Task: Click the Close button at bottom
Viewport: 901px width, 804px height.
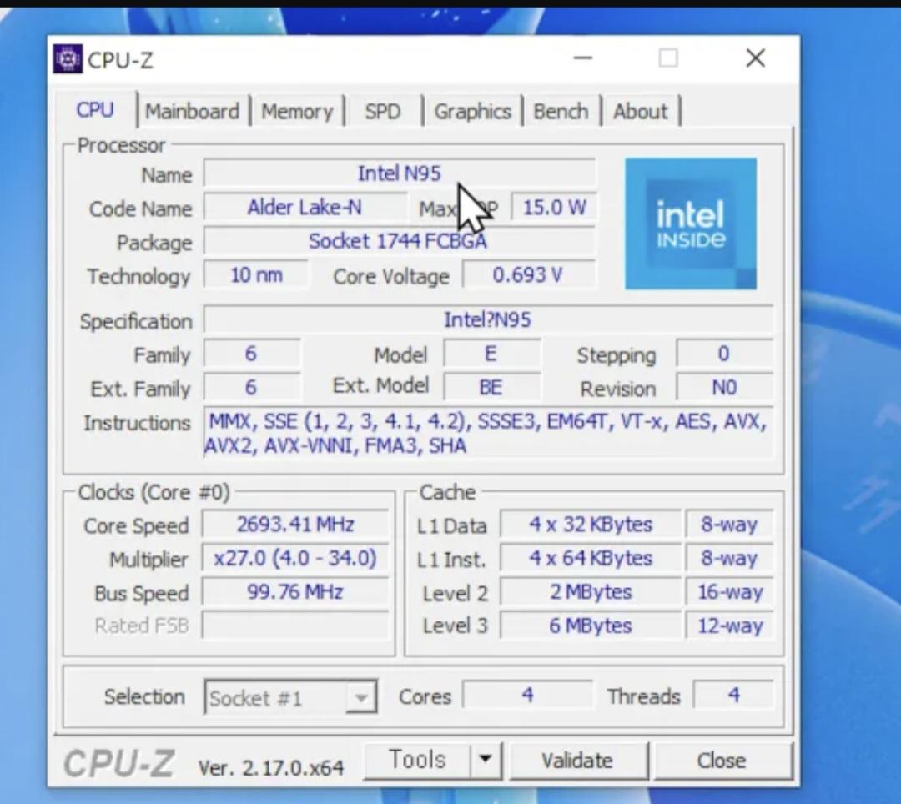Action: (722, 760)
